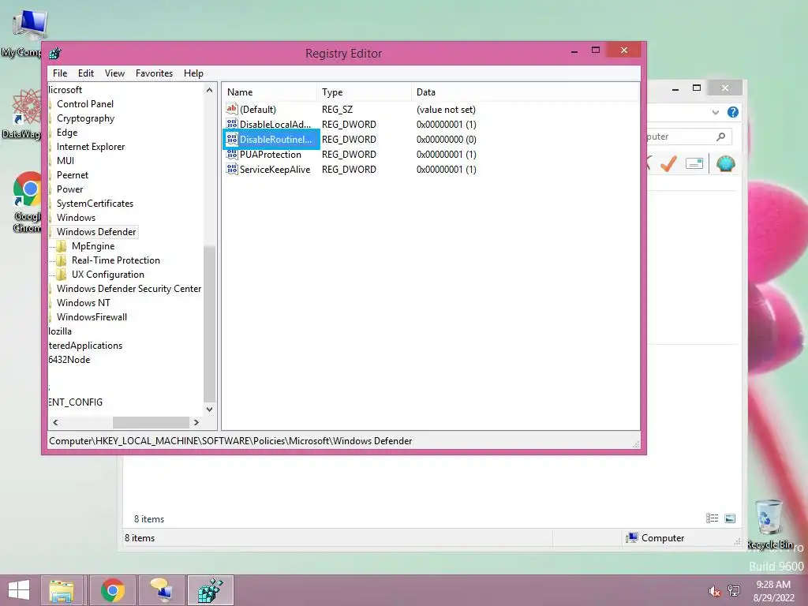Switch Explorer to details view icon
Image resolution: width=808 pixels, height=606 pixels.
click(713, 518)
